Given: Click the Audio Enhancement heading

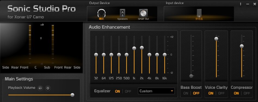Looking at the screenshot, I should pos(109,27).
